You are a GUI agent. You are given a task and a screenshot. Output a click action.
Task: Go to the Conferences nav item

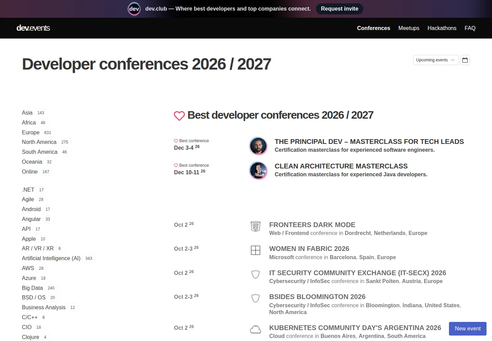[373, 28]
